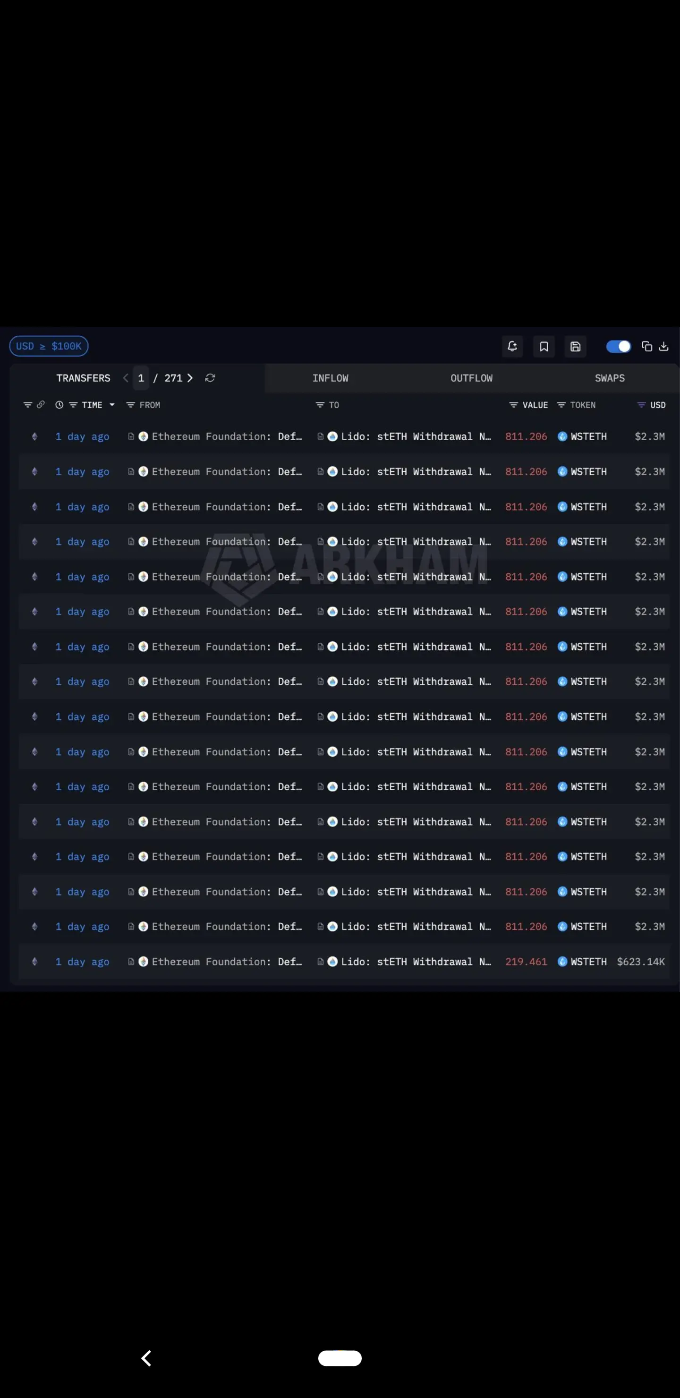This screenshot has height=1398, width=680.
Task: Click the 271 total pages text
Action: (x=173, y=378)
